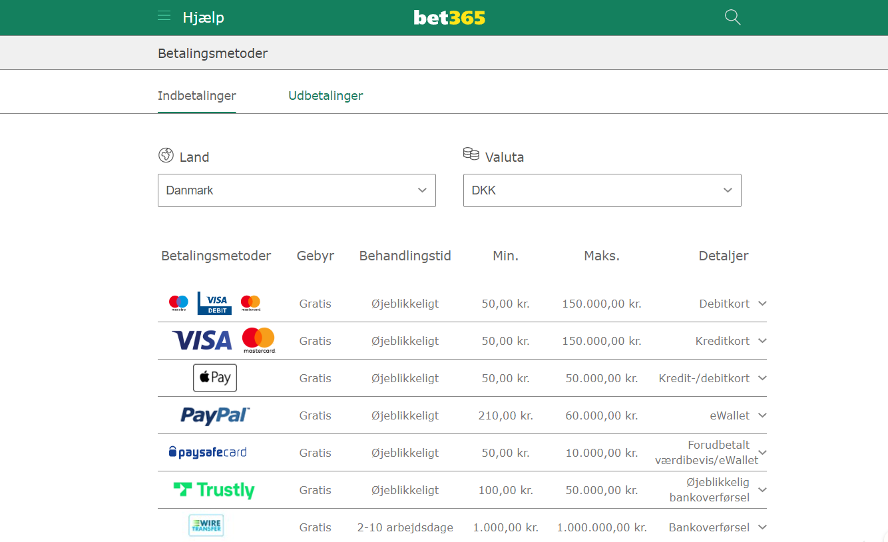Expand Forudbetalt værdibevis/eWallet chevron

762,453
